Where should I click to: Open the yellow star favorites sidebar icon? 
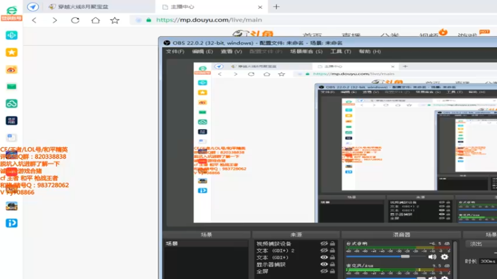click(11, 52)
